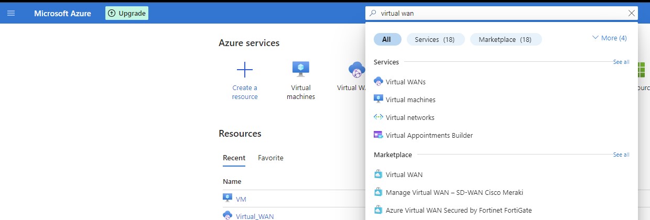
Task: Open Virtual WANs icon in Azure services
Action: pyautogui.click(x=356, y=70)
